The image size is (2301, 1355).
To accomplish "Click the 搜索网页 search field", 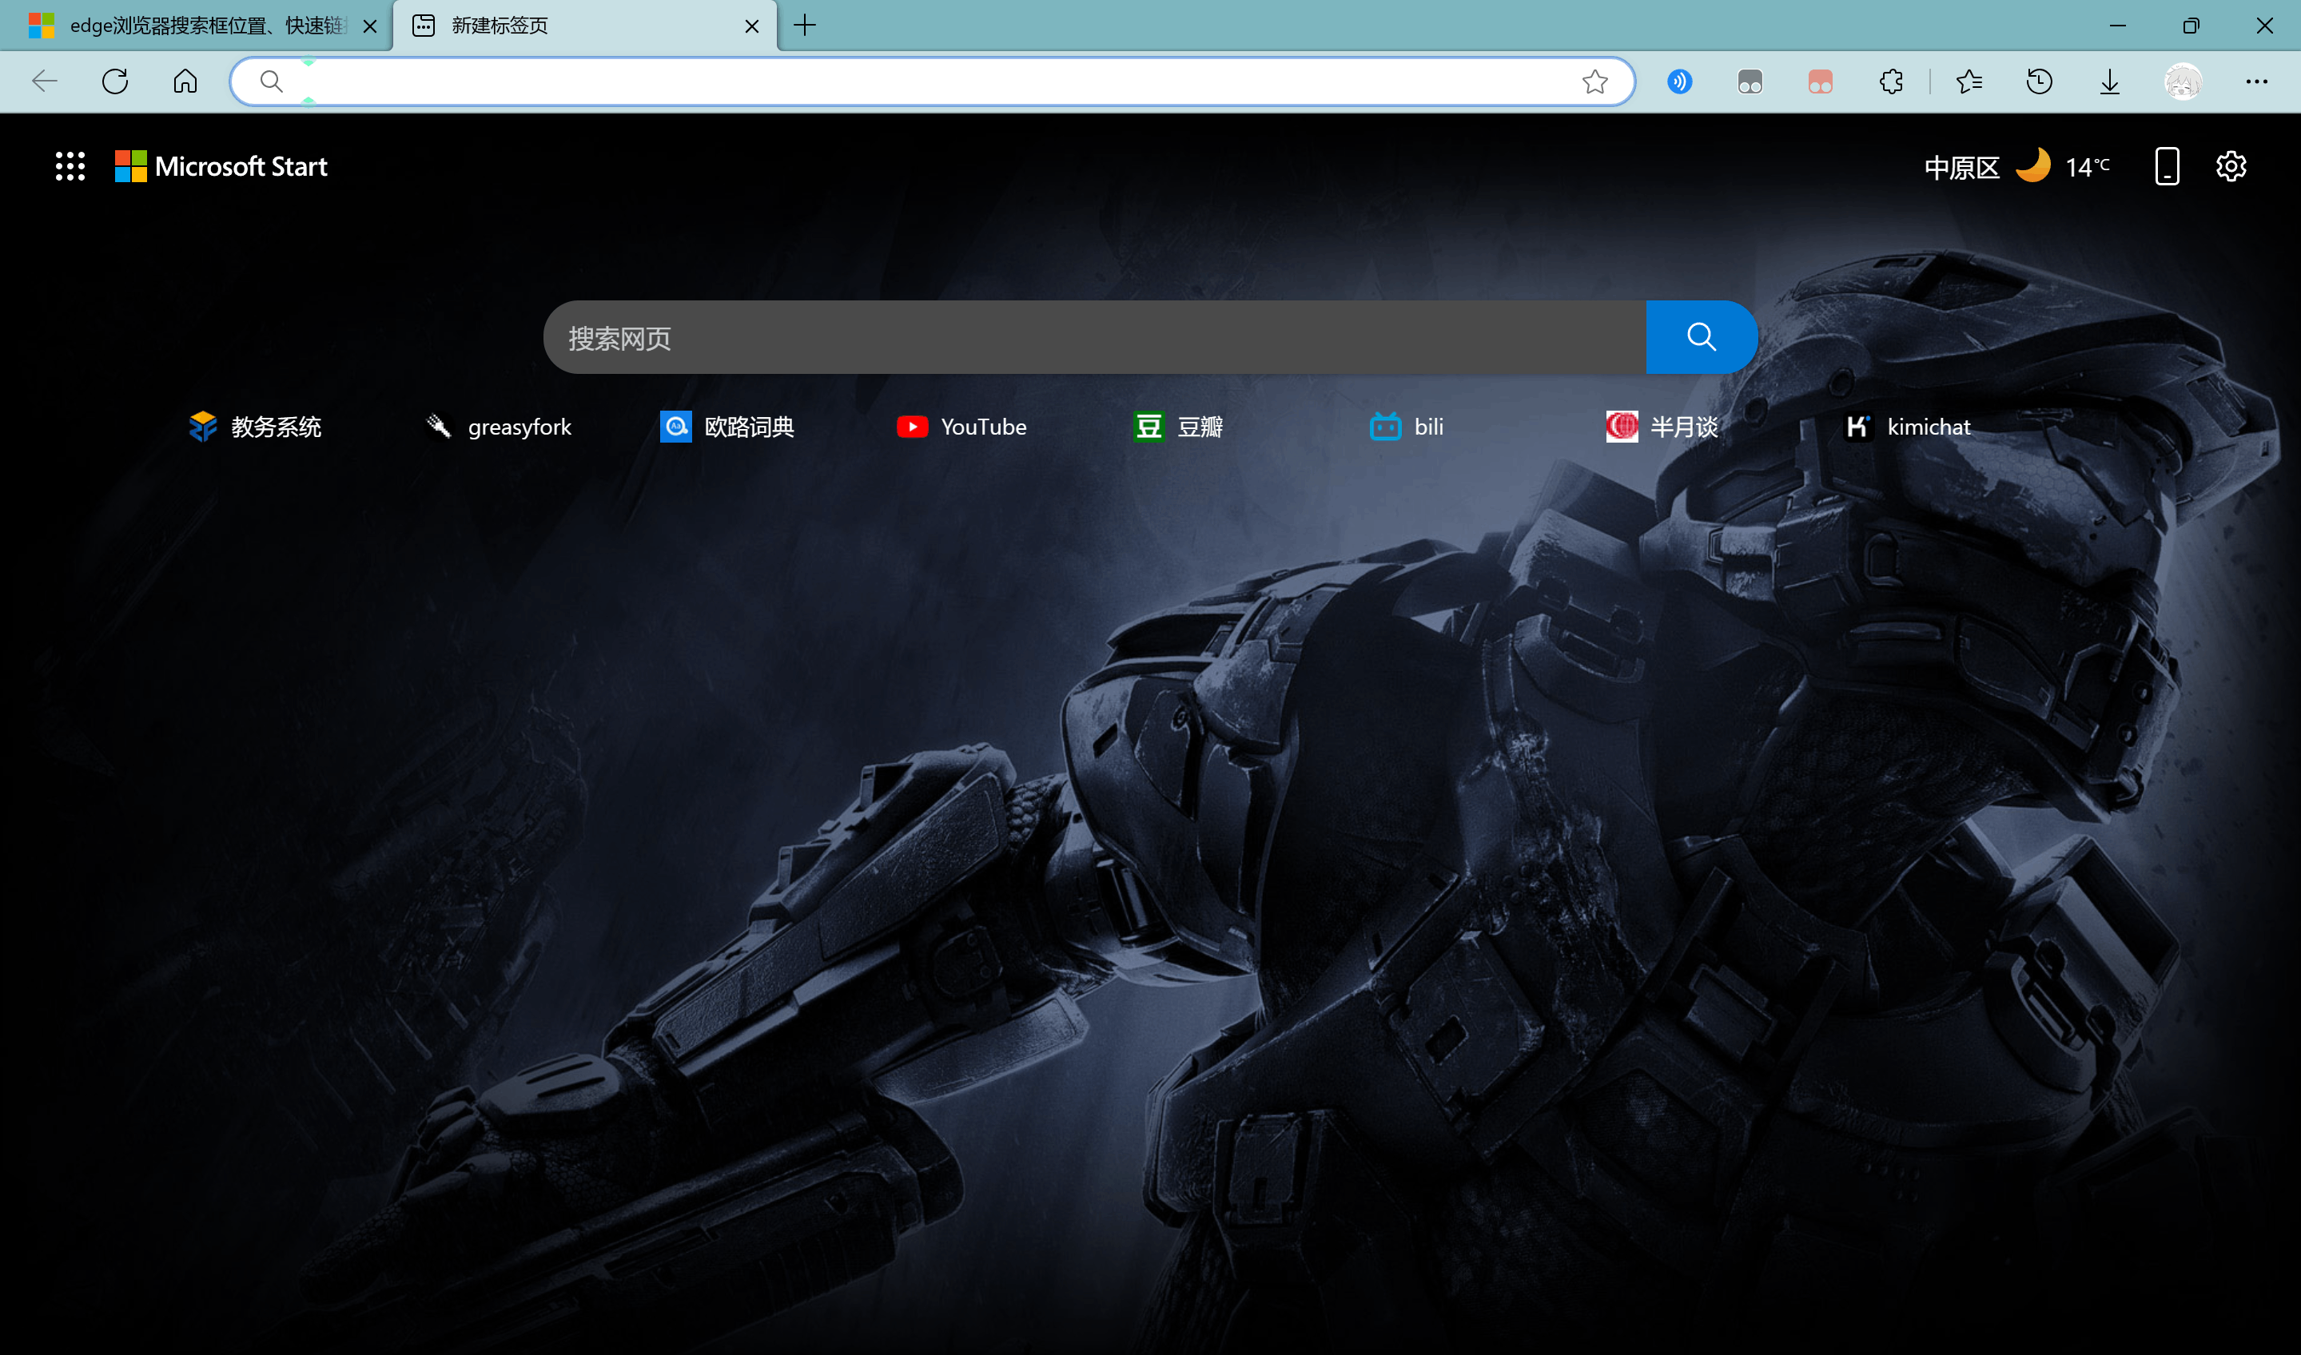I will tap(1094, 337).
